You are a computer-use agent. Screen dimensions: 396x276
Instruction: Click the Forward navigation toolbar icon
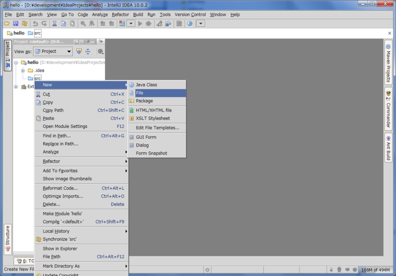tap(111, 23)
